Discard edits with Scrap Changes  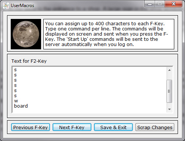pyautogui.click(x=155, y=127)
